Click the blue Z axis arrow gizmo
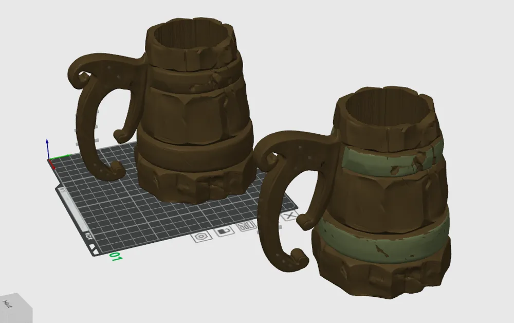The height and width of the screenshot is (323, 514). [x=47, y=149]
